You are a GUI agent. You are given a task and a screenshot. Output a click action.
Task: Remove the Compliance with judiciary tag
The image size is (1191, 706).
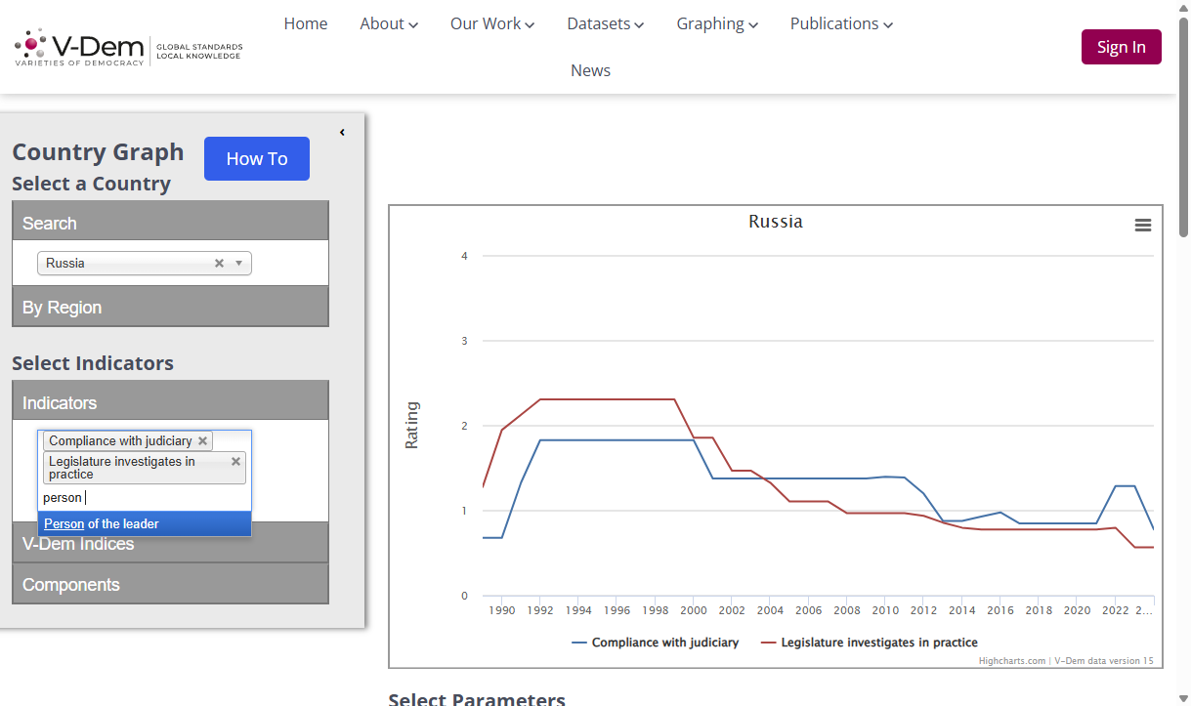point(202,440)
